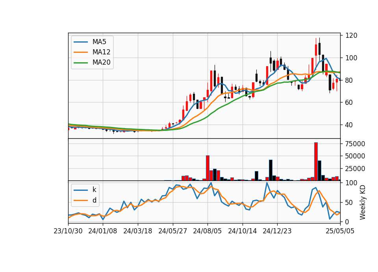This screenshot has width=378, height=272.
Task: Click the 40 price axis label
Action: pos(349,125)
